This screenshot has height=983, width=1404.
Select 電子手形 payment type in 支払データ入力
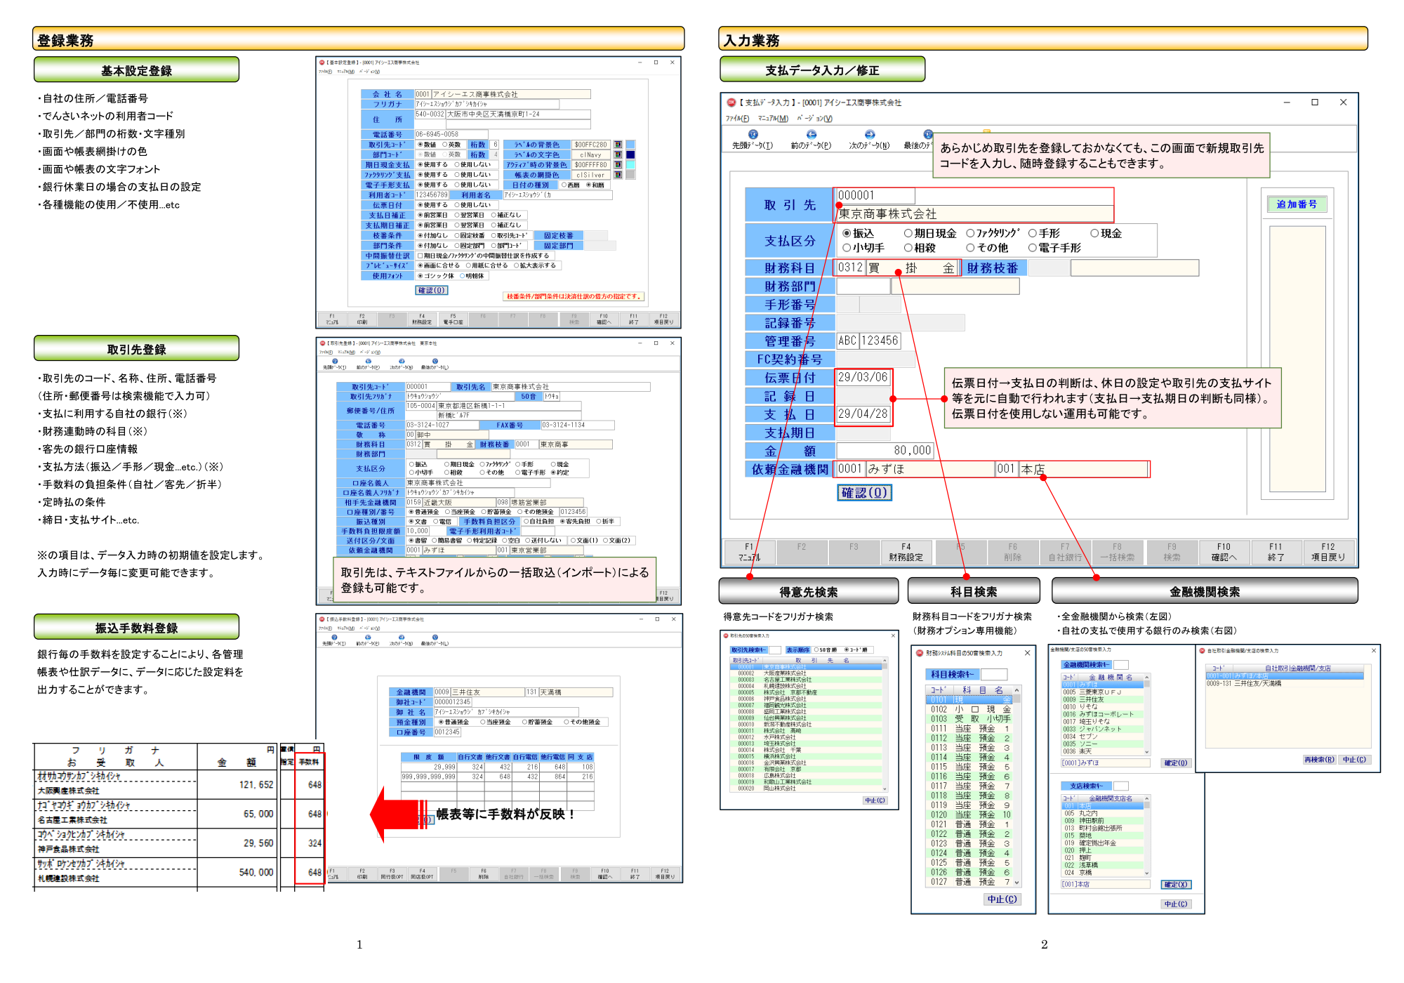(1033, 248)
